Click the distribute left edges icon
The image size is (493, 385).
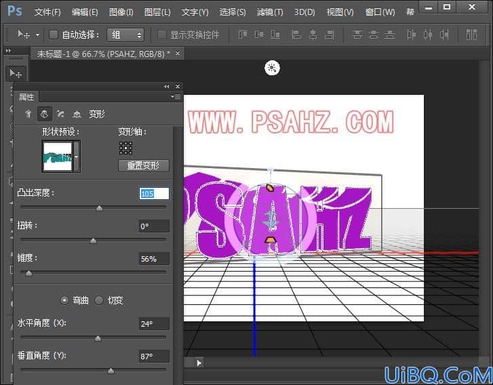click(411, 35)
